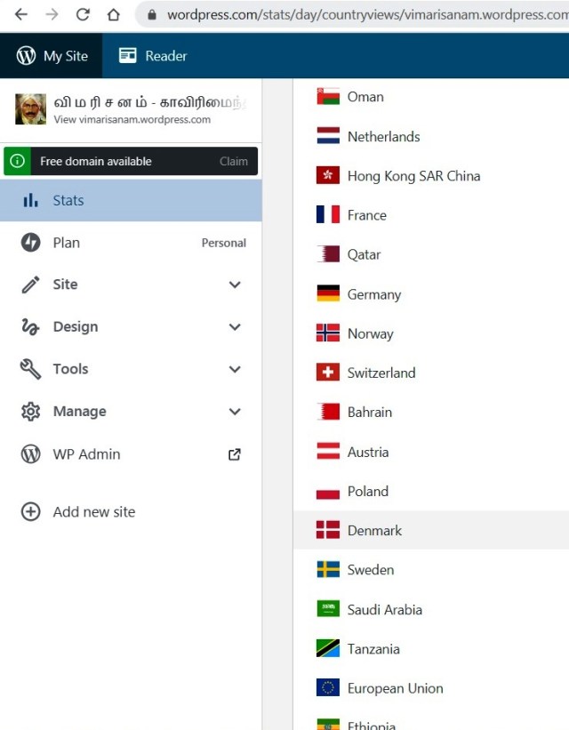Click the site avatar thumbnail
This screenshot has height=730, width=569.
[30, 109]
